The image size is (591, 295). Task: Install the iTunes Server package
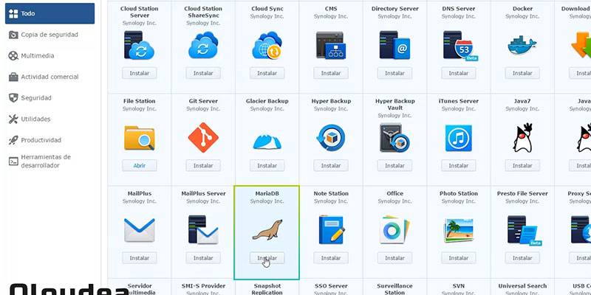pos(458,165)
